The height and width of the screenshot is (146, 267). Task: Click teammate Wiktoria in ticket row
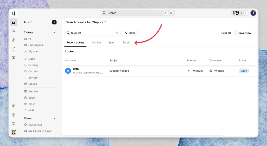tap(219, 71)
